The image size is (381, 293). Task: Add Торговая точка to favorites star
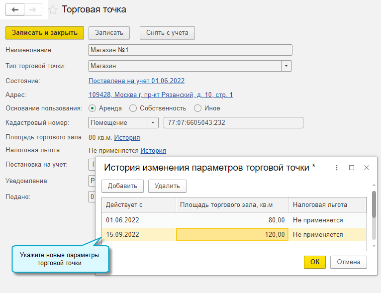53,10
